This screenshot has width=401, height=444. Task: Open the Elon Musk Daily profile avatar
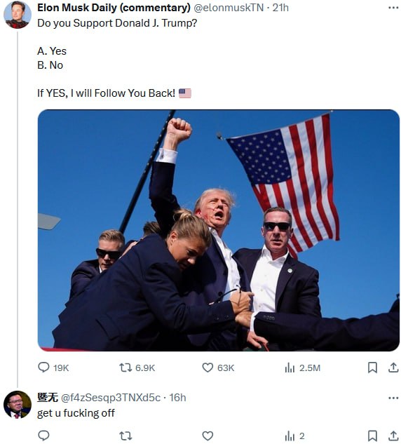coord(18,15)
